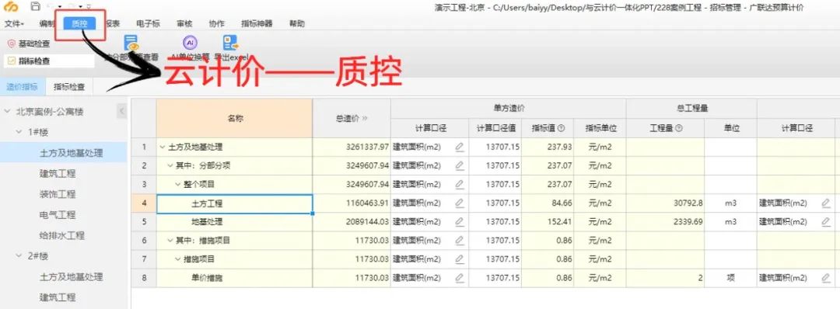Click the help icon beside 工程量 header
The width and height of the screenshot is (840, 309).
click(x=679, y=128)
